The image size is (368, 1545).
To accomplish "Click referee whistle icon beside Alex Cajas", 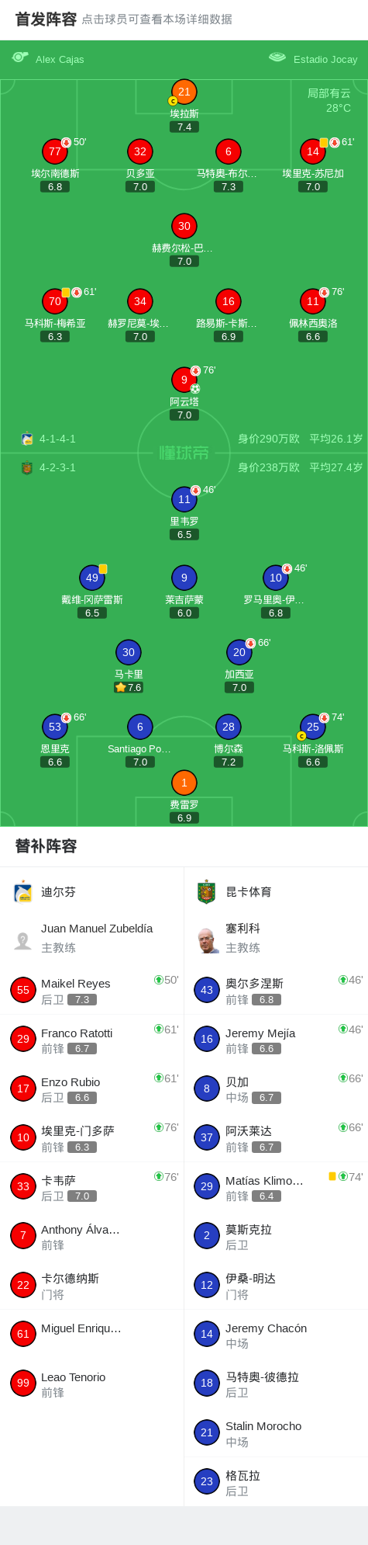I will pos(20,57).
